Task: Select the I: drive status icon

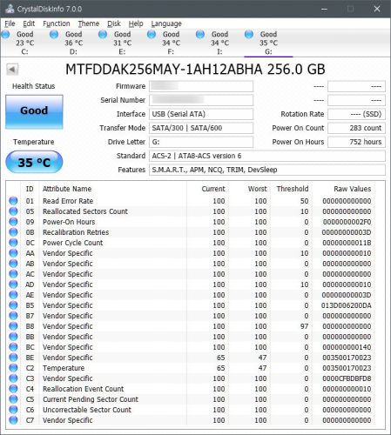Action: click(200, 35)
